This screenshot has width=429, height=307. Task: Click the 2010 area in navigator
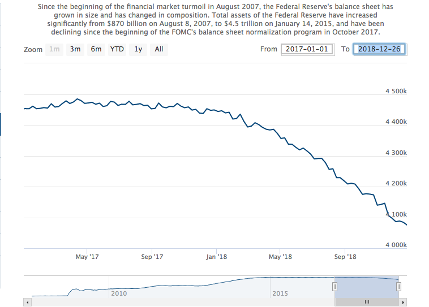[119, 293]
